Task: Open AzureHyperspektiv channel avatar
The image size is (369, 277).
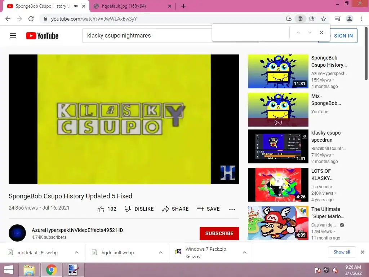Action: pos(17,233)
